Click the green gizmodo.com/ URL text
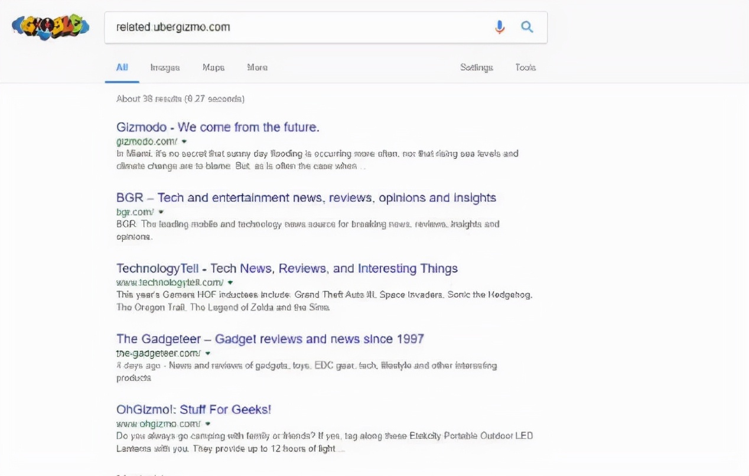749x476 pixels. pos(147,142)
